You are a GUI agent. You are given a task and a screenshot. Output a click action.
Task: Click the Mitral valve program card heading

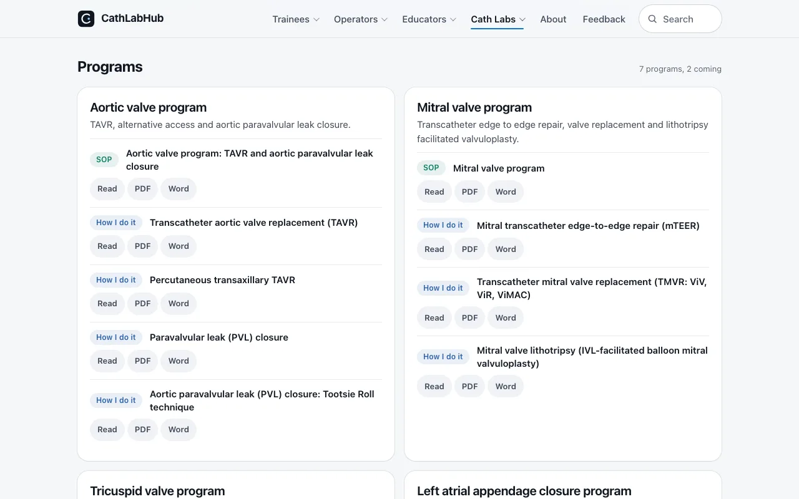coord(474,107)
